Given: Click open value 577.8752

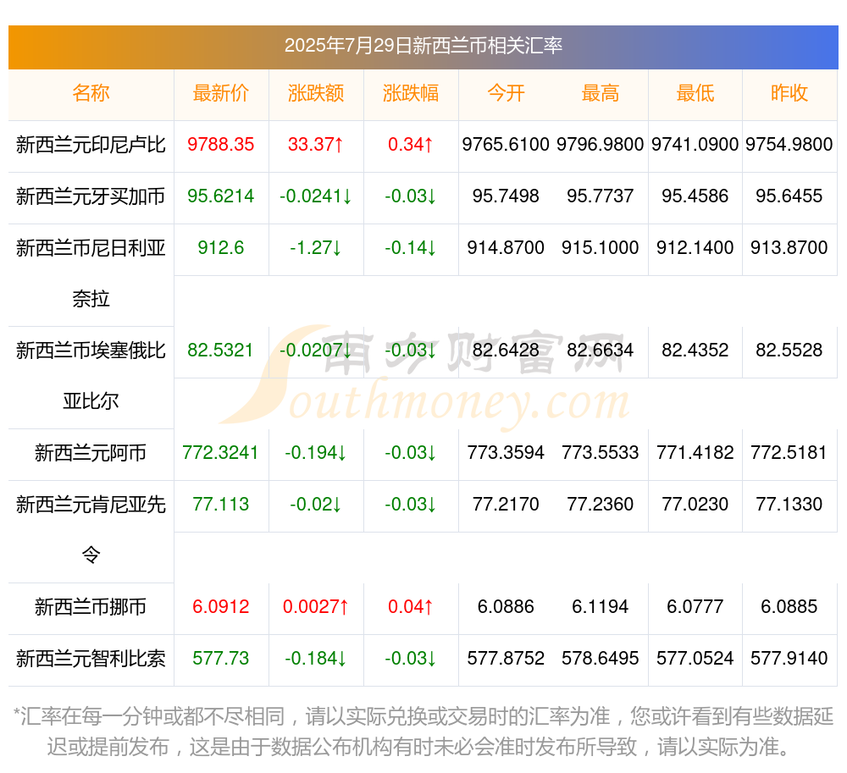Looking at the screenshot, I should tap(506, 658).
